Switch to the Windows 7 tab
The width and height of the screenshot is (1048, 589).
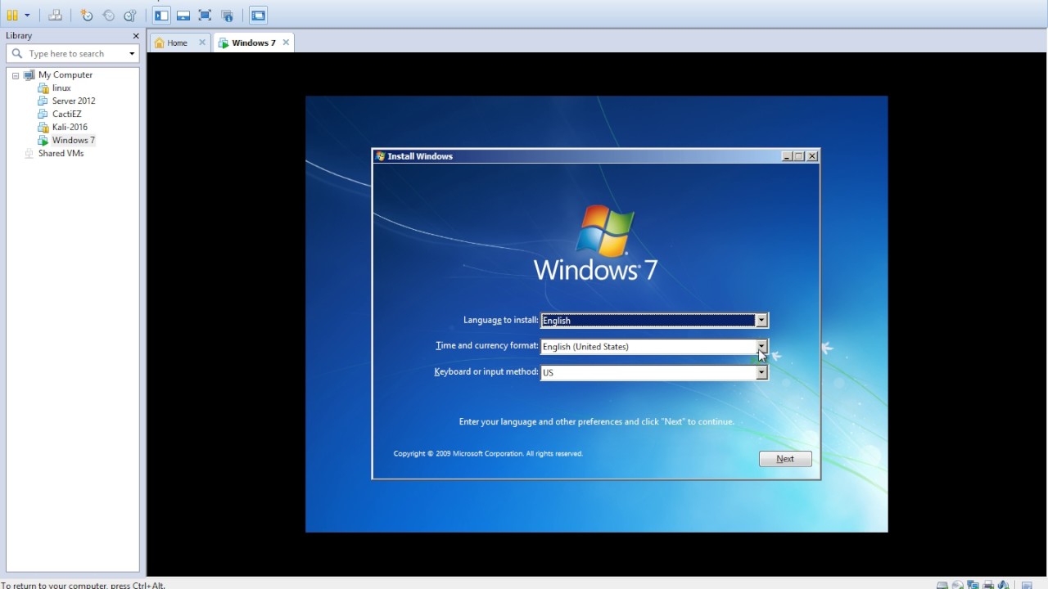point(253,43)
